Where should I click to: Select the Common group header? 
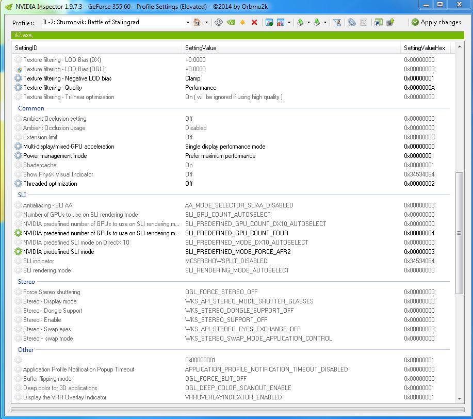pos(31,108)
